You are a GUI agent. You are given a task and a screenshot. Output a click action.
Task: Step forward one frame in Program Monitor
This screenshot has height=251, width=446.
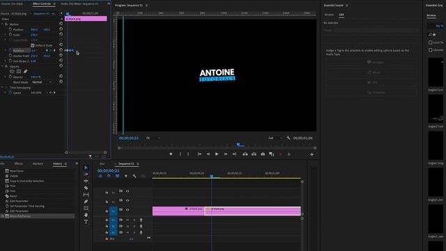[x=226, y=154]
